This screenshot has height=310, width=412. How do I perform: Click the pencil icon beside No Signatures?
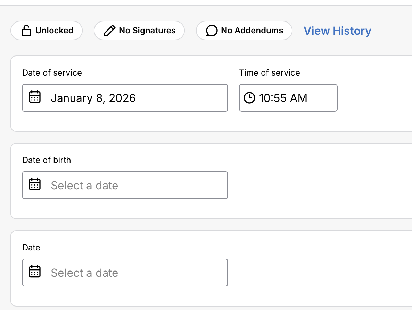coord(109,31)
